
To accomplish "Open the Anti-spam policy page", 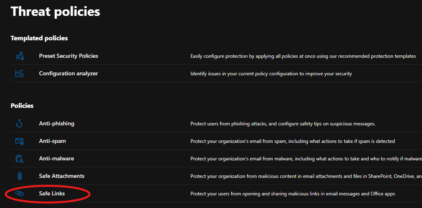I will 52,141.
